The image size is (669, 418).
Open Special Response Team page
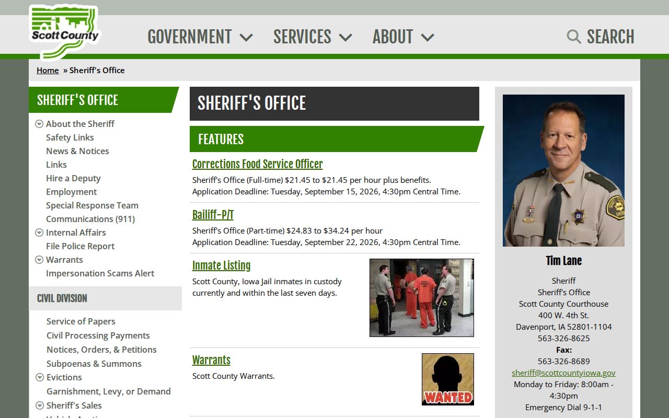[x=92, y=205]
